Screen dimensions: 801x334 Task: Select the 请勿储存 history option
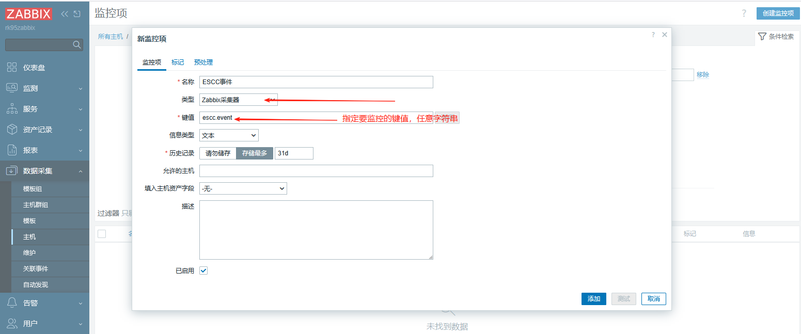click(218, 153)
